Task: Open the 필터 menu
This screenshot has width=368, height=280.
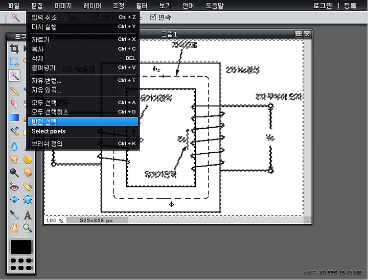Action: point(142,6)
